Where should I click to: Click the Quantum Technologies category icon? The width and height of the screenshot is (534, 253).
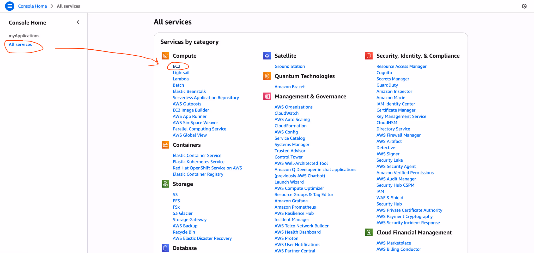click(267, 76)
